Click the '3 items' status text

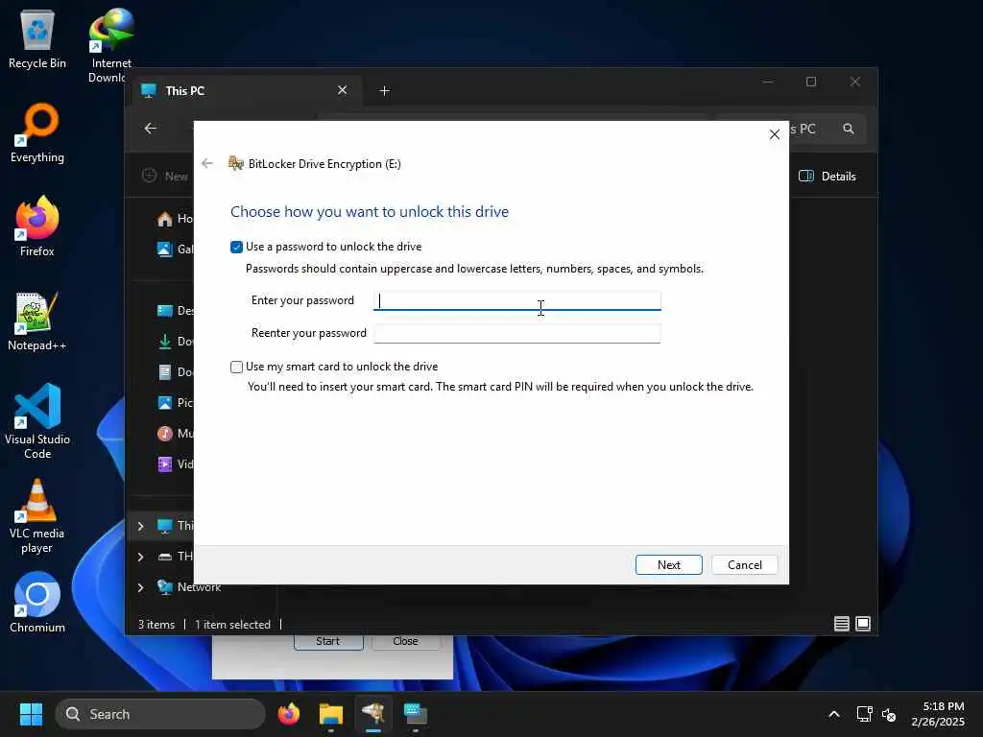point(156,624)
